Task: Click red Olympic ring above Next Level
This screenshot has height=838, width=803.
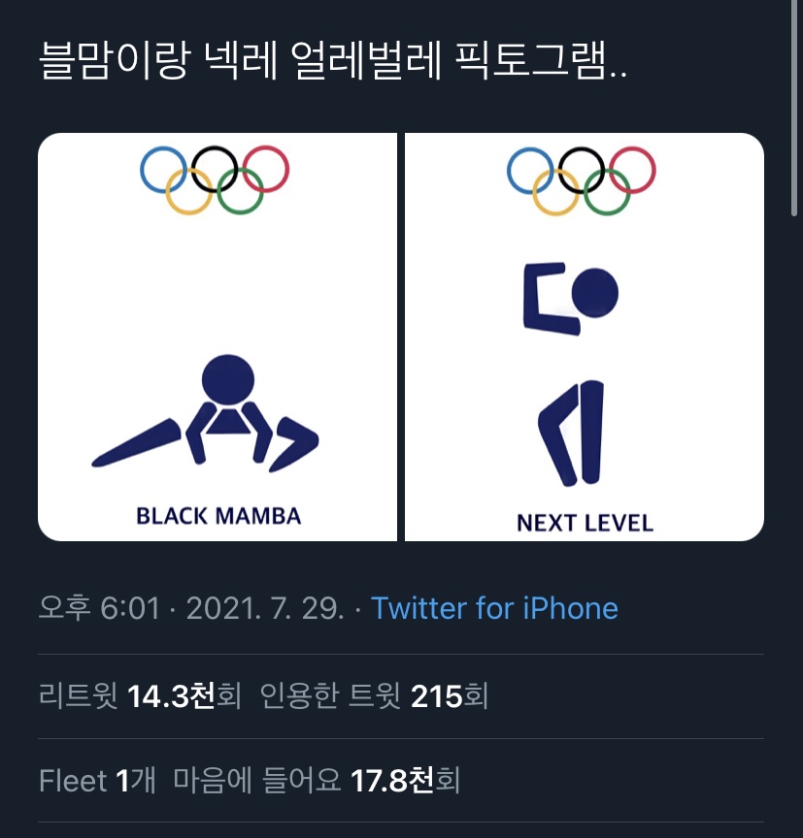Action: (x=632, y=169)
